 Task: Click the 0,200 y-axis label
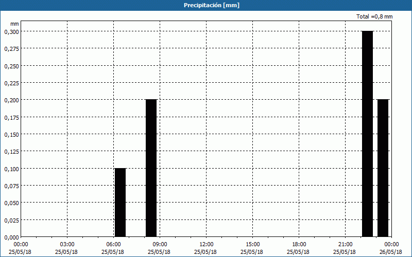tap(11, 100)
